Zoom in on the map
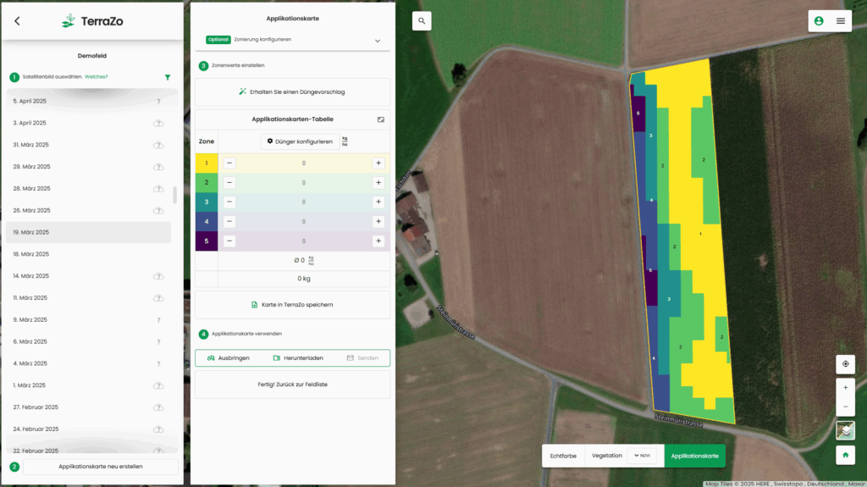 [x=845, y=387]
